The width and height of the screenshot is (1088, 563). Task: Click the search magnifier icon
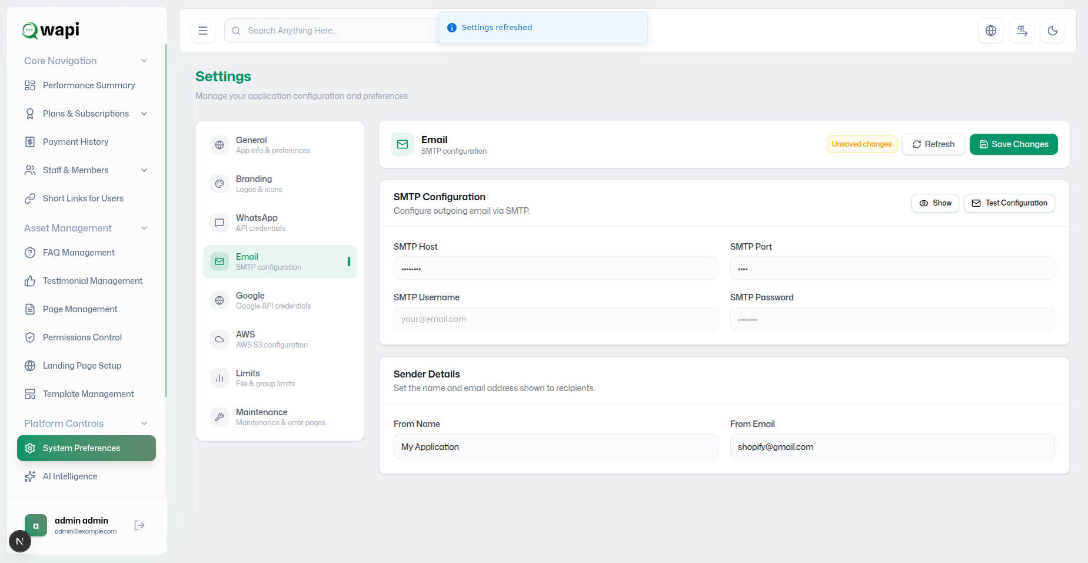pyautogui.click(x=236, y=31)
